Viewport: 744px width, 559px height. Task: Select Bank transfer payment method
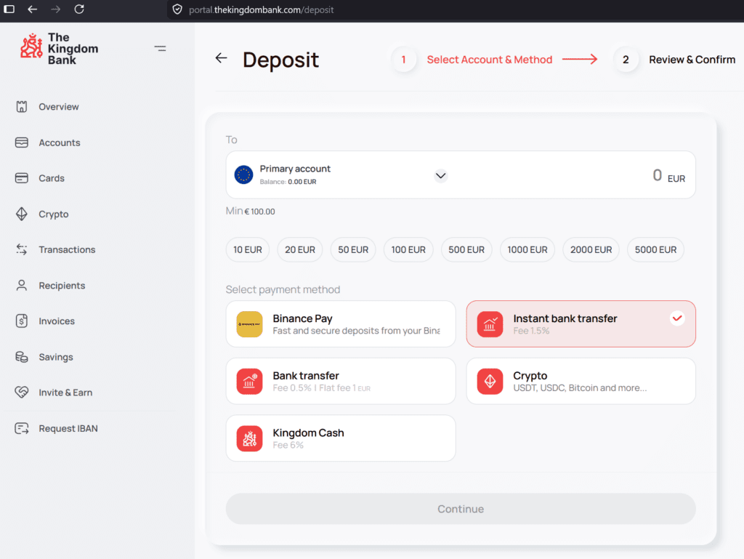point(341,381)
